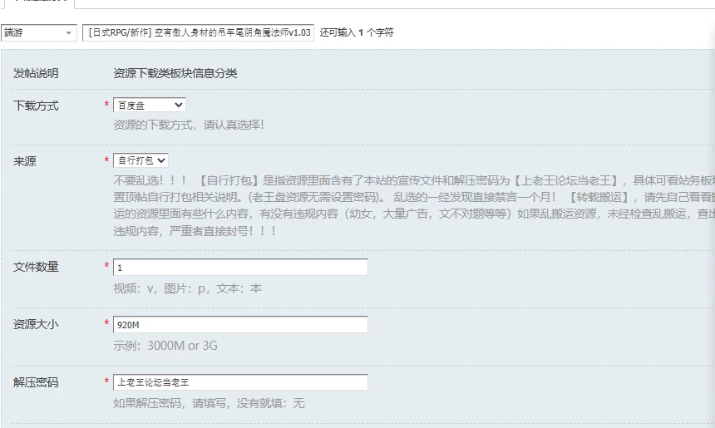Click the 下载方式 label

[x=36, y=106]
